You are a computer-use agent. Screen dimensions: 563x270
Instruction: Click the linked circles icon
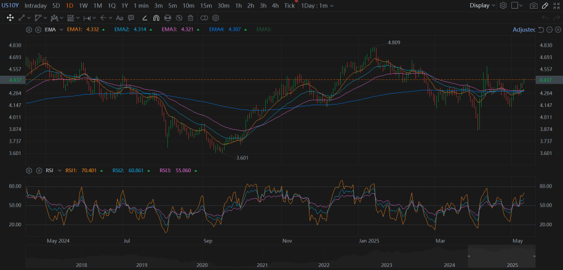coord(204,18)
